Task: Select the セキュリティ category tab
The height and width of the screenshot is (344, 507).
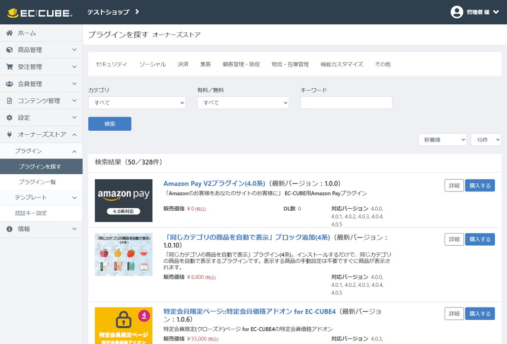Action: coord(111,64)
